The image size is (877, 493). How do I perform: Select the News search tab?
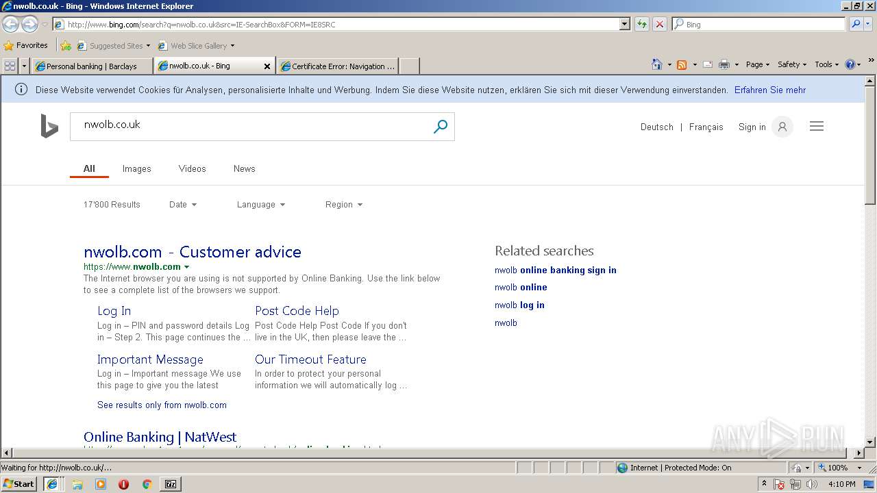[x=244, y=168]
